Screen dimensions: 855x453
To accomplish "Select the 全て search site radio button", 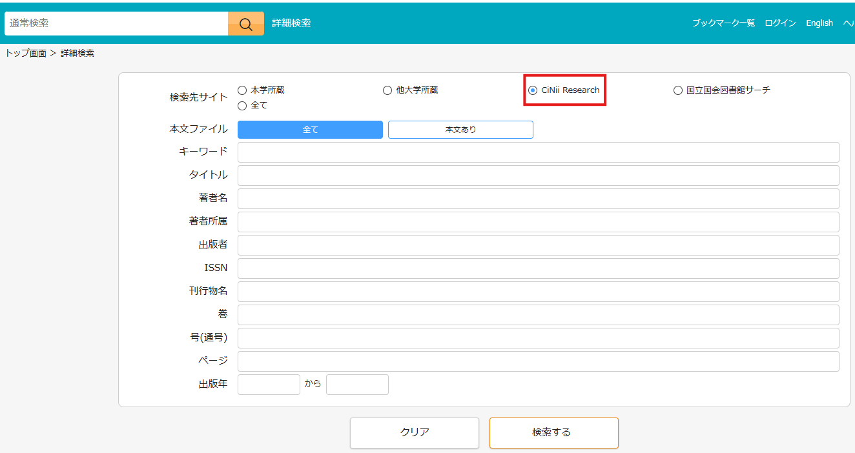I will pos(242,106).
